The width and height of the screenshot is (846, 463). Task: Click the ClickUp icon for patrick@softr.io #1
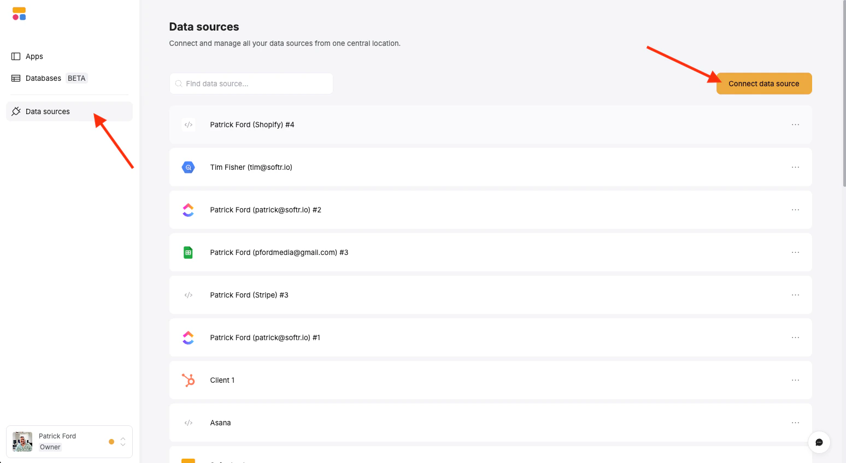point(188,337)
